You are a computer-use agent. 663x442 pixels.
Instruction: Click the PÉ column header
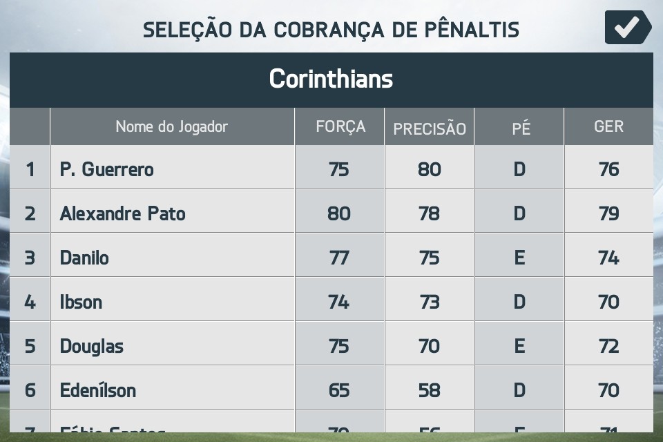pyautogui.click(x=520, y=128)
